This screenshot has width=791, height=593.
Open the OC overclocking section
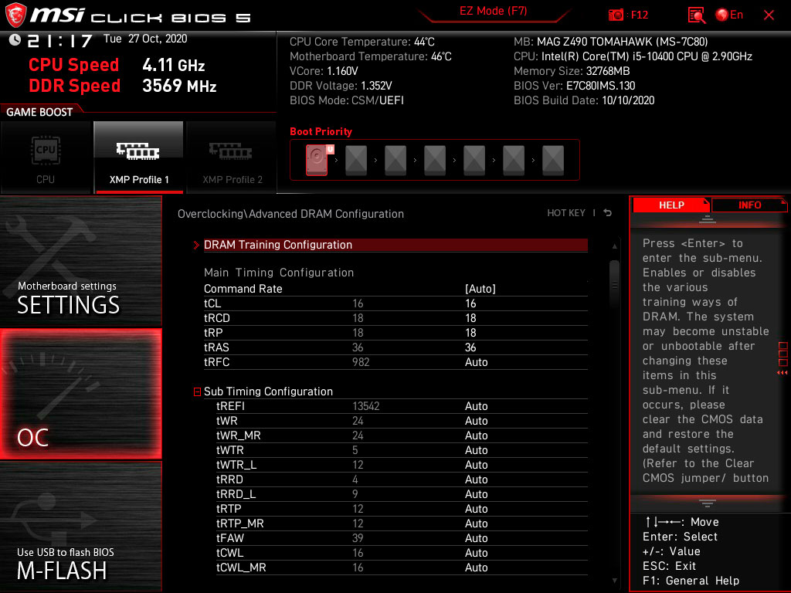click(80, 395)
